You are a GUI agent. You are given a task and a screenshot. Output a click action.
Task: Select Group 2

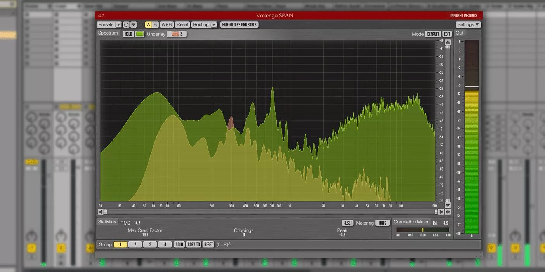(x=135, y=244)
